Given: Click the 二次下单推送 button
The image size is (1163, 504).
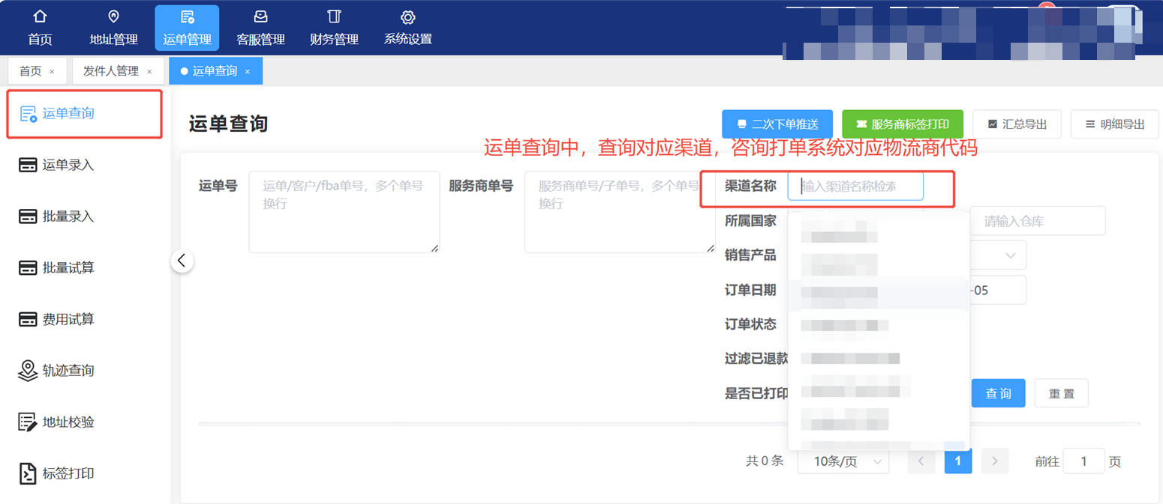Looking at the screenshot, I should pos(777,124).
